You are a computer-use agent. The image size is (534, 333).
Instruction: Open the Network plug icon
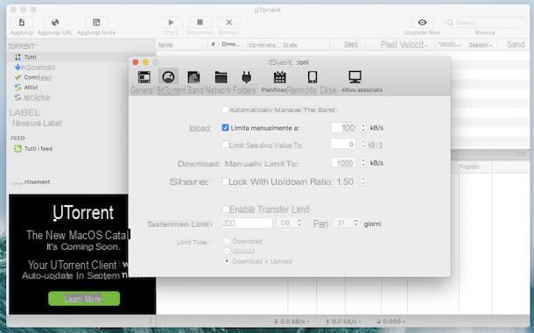click(246, 77)
